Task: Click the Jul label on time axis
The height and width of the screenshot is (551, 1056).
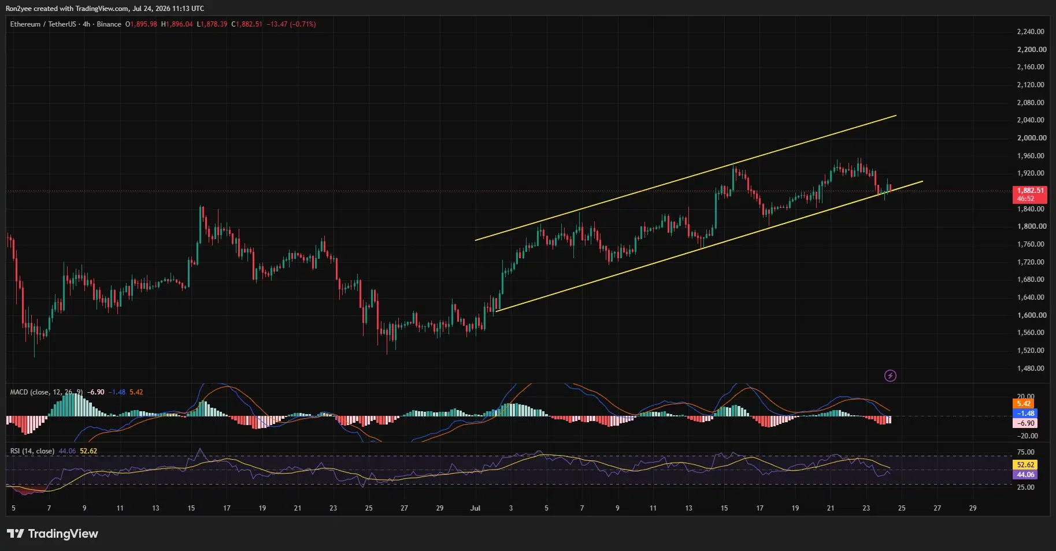Action: pyautogui.click(x=475, y=508)
